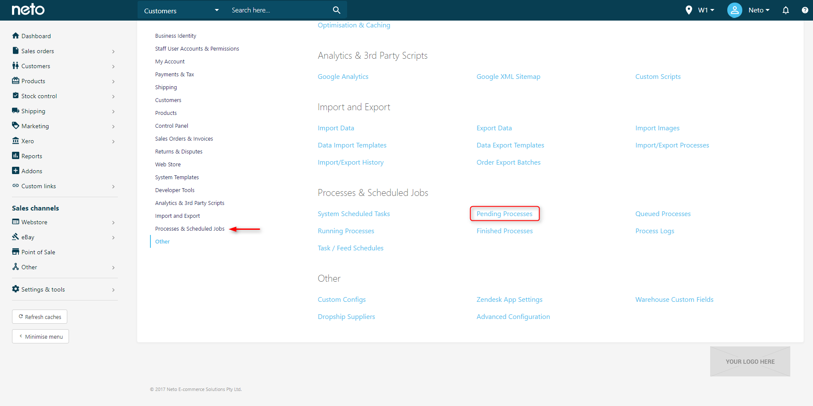Select Staff User Accounts & Permissions
Screen dimensions: 813x406
coord(197,48)
